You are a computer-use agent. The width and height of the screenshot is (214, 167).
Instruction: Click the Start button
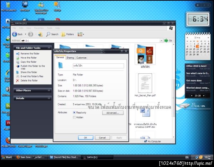pos(7,157)
